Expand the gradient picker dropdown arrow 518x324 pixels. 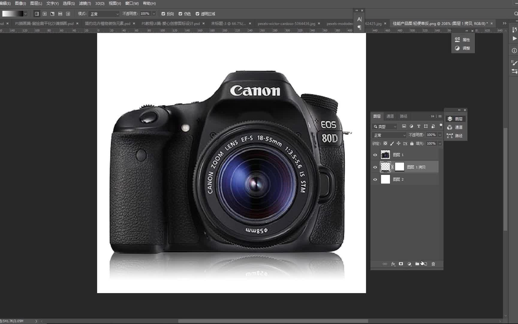(x=25, y=14)
